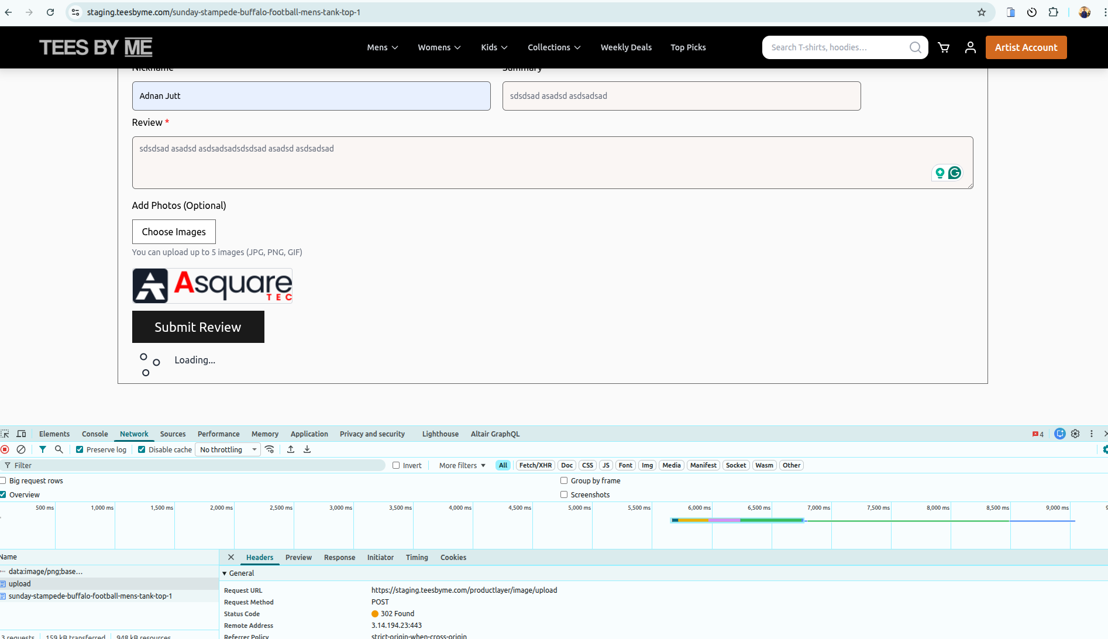The height and width of the screenshot is (639, 1108).
Task: Bookmark this page with the star icon
Action: [982, 12]
